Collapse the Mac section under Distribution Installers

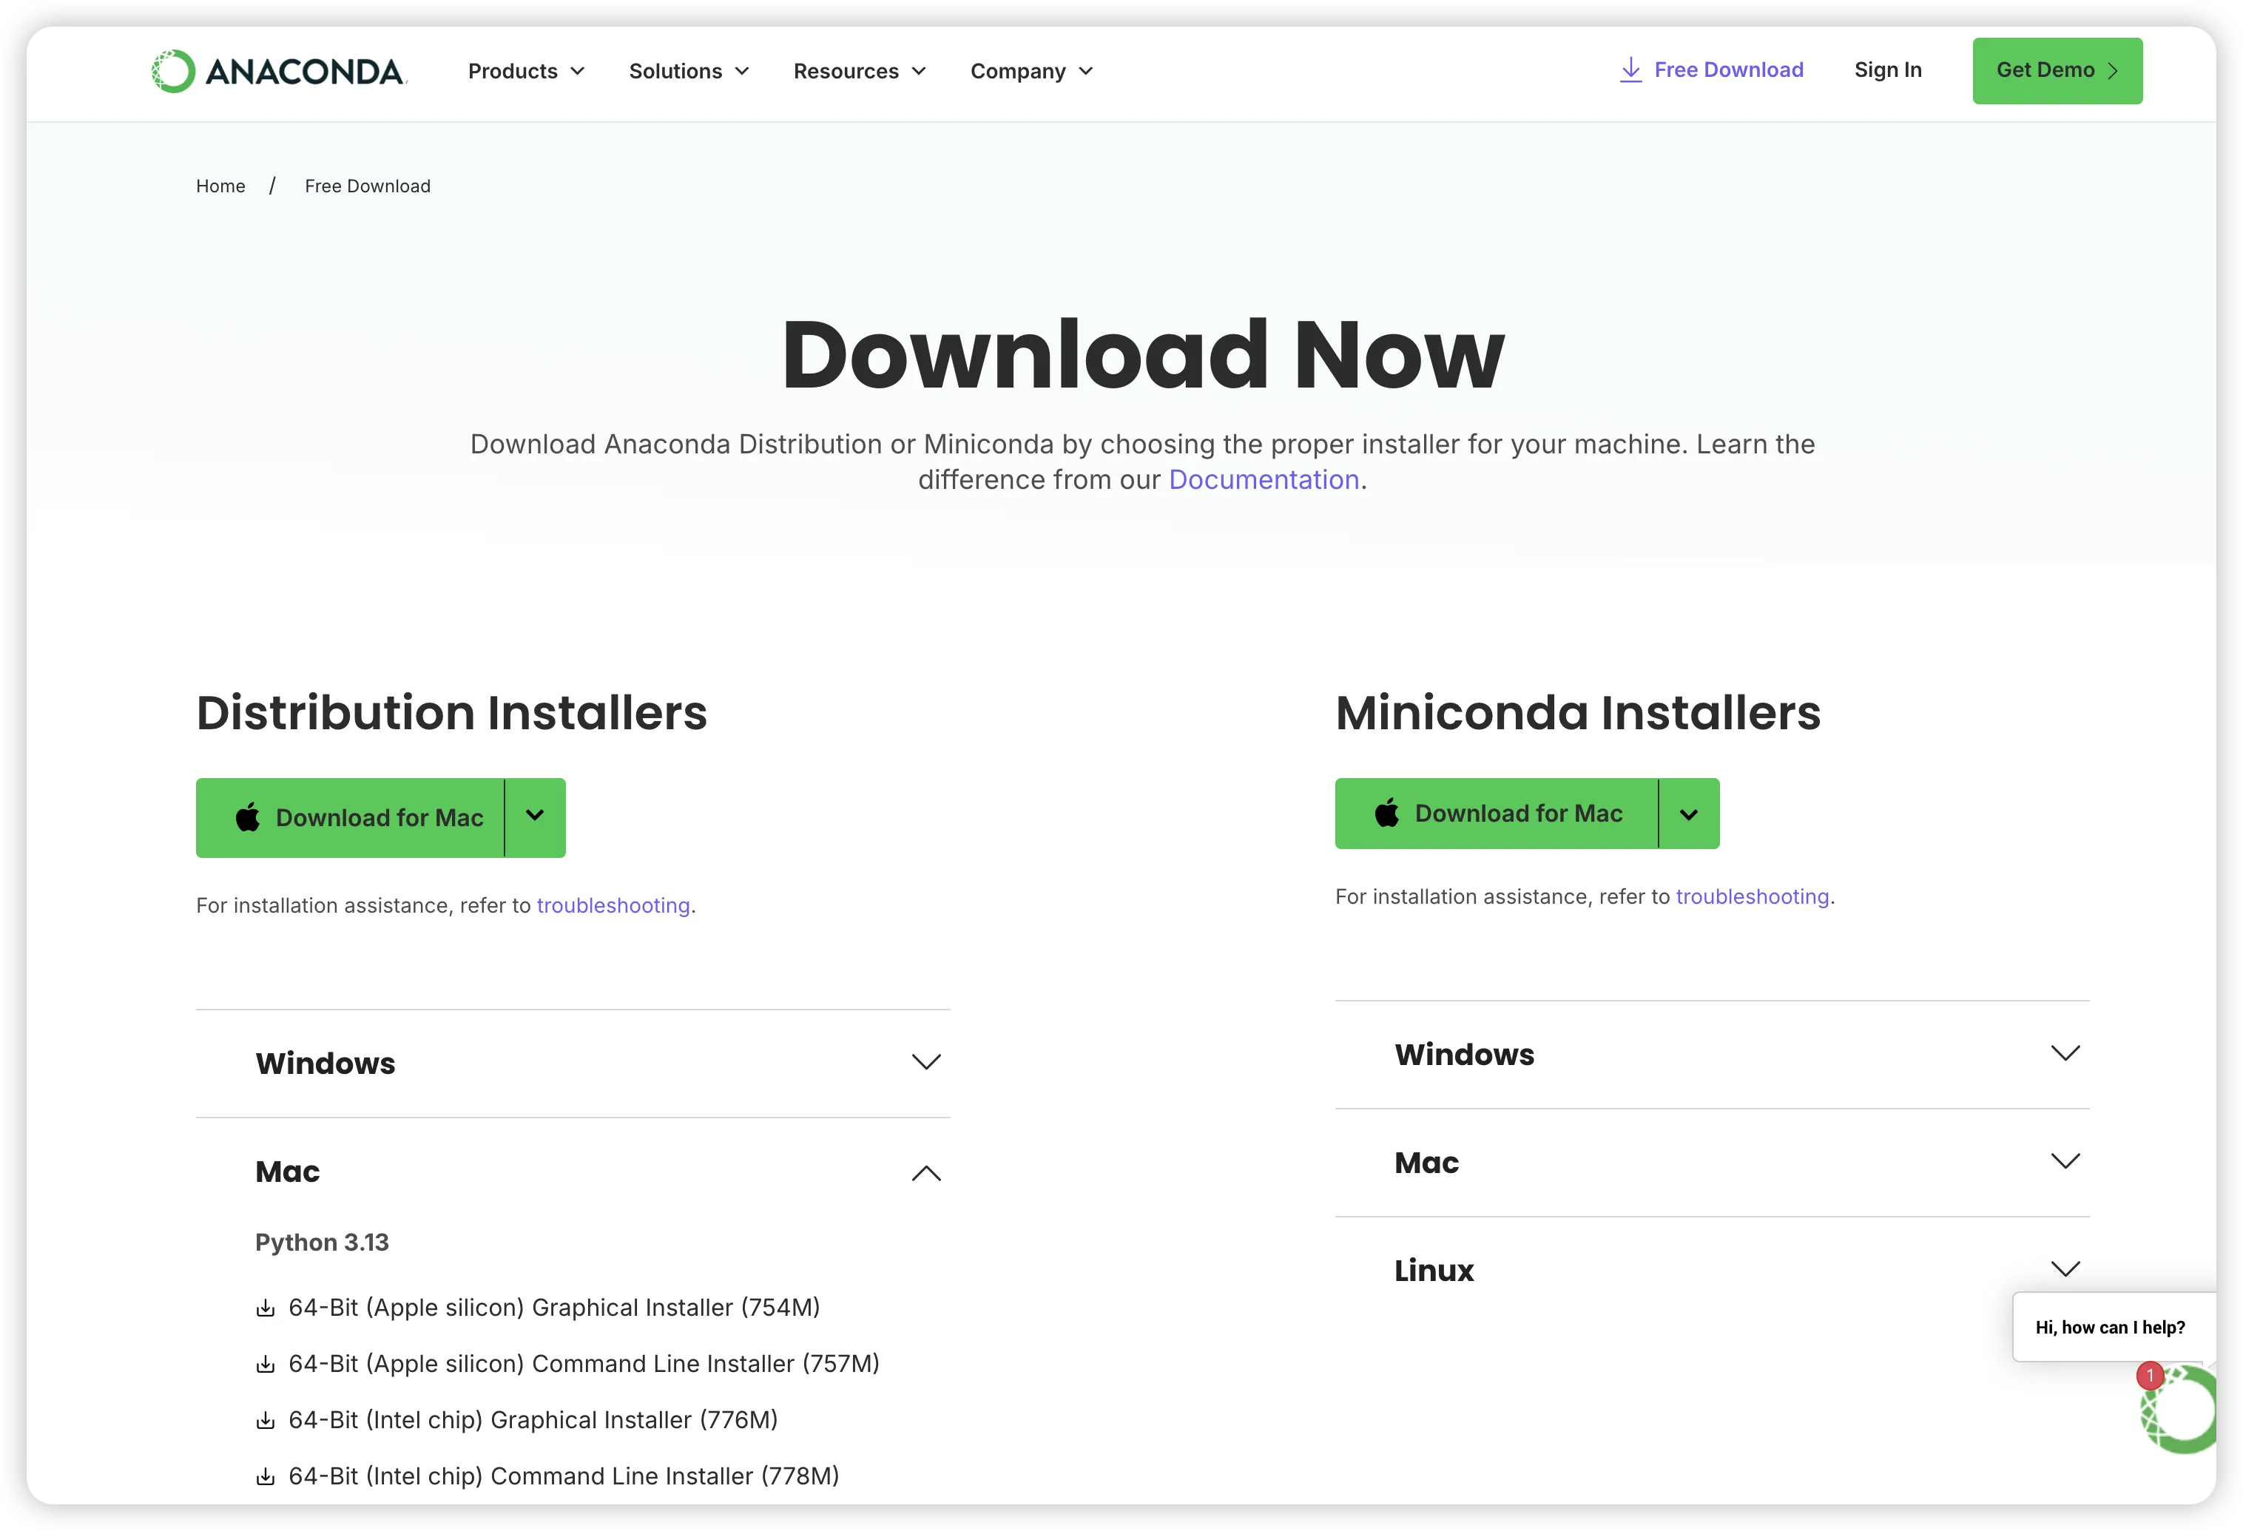coord(925,1173)
